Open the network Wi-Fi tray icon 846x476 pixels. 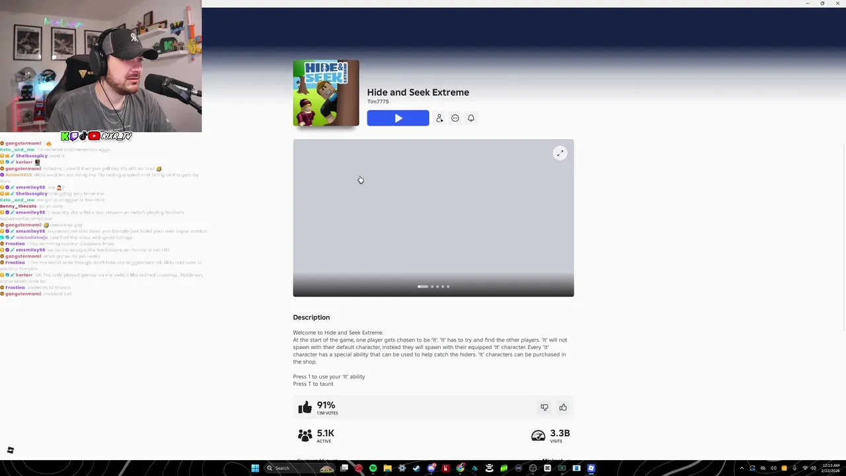pos(805,468)
